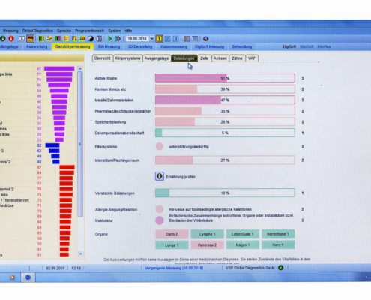Click the Leber/Galle 1 organ button
This screenshot has width=371, height=300.
(243, 234)
